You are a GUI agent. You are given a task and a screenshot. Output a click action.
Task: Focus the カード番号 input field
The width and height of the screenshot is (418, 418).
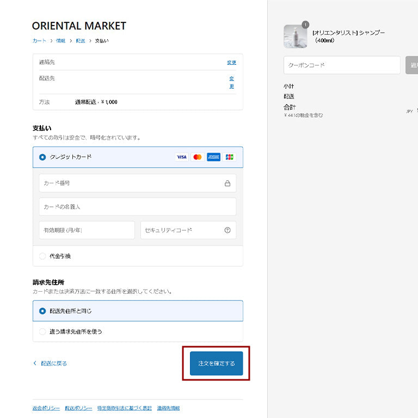click(x=138, y=183)
